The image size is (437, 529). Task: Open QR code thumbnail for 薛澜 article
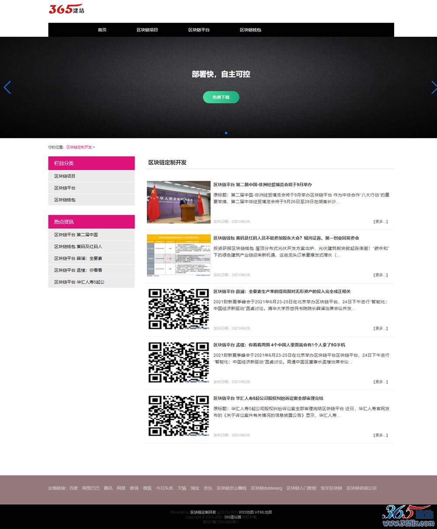[x=179, y=309]
